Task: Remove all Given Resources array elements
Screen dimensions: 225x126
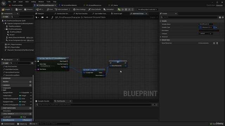Action: [217, 43]
